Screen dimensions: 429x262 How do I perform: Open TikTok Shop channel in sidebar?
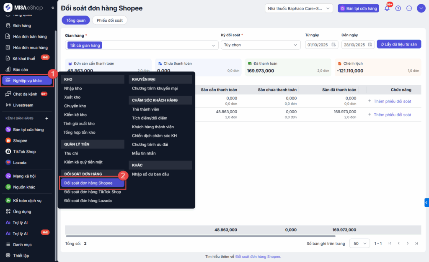[24, 151]
